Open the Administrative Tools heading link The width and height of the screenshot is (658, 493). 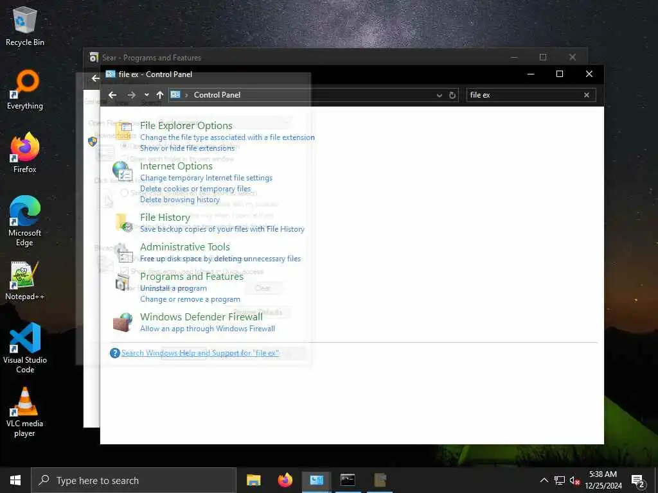185,247
